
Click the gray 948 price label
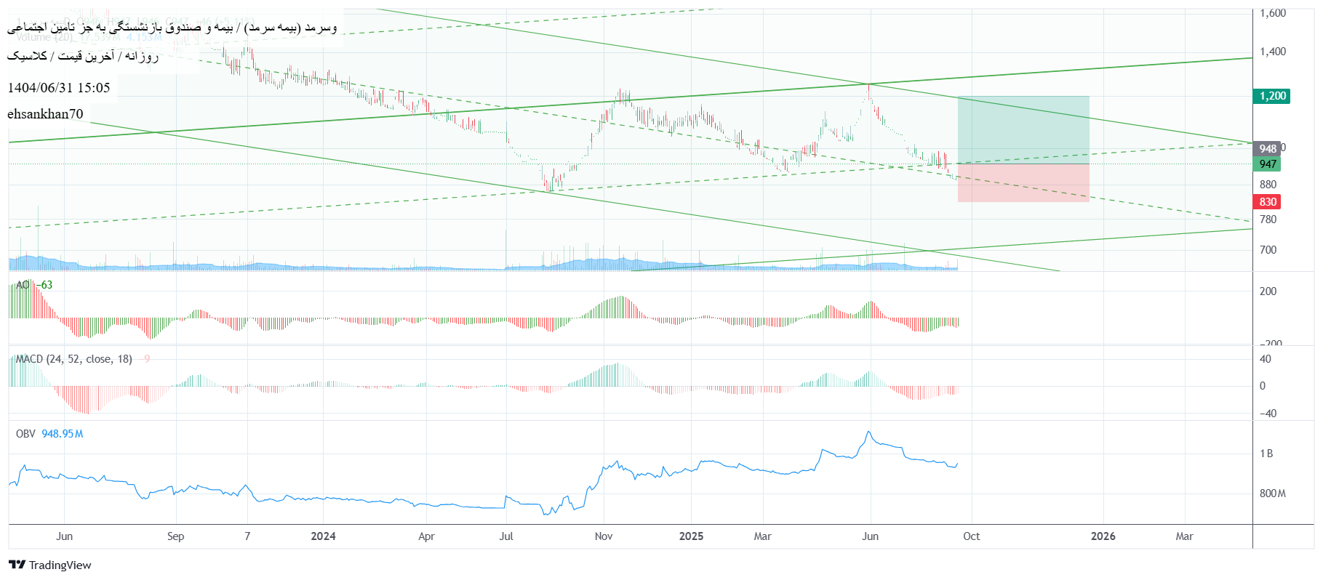point(1267,148)
